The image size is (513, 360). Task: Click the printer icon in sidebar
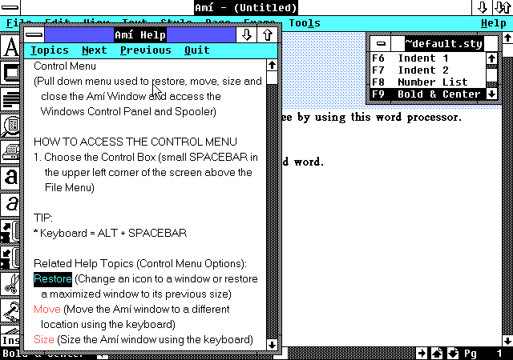10,152
